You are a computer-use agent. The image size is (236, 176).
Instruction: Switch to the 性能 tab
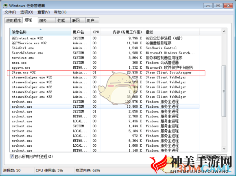(63, 20)
